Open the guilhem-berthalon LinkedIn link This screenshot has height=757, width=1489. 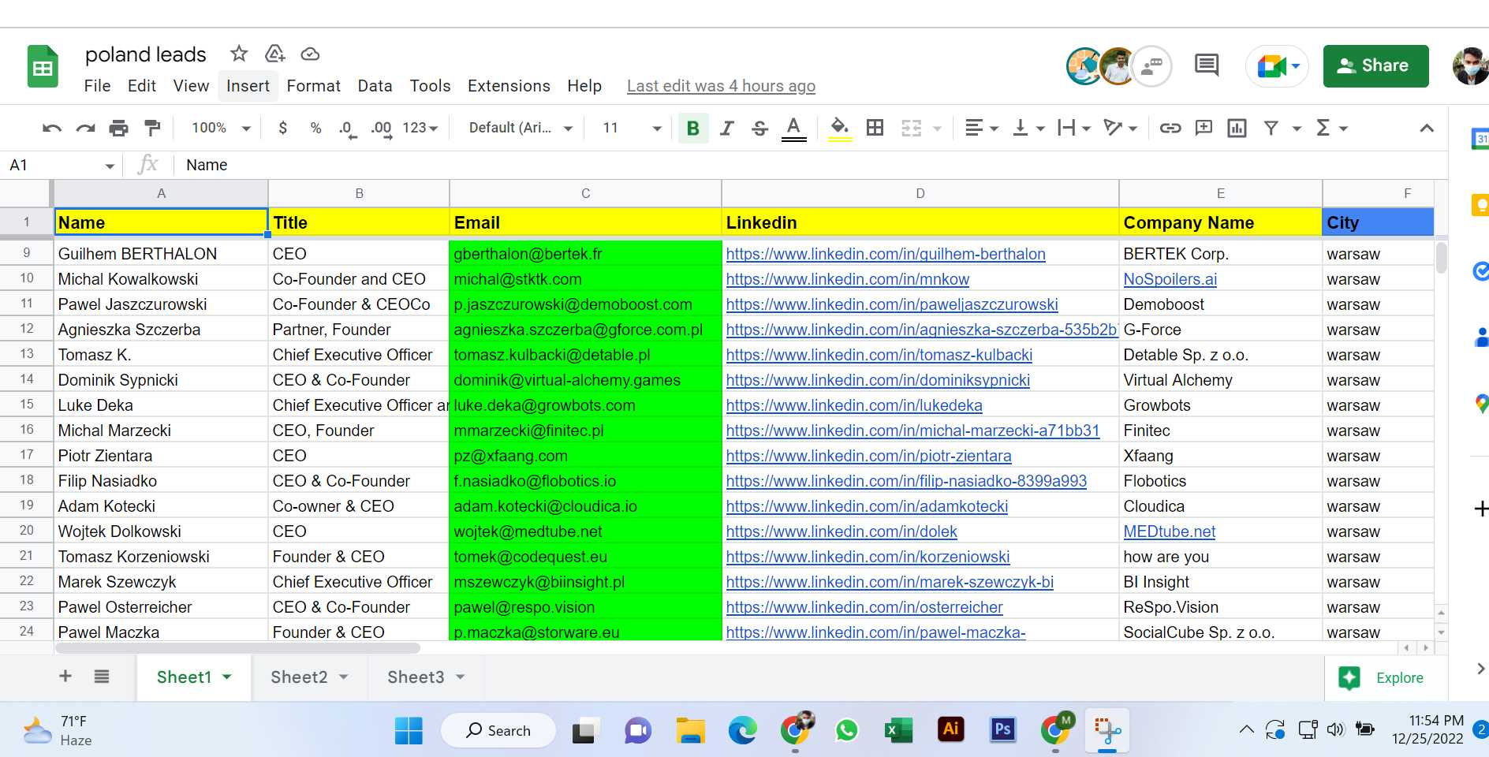(886, 254)
